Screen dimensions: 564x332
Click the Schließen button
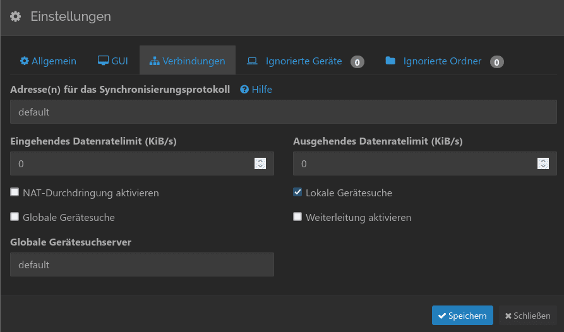point(527,316)
